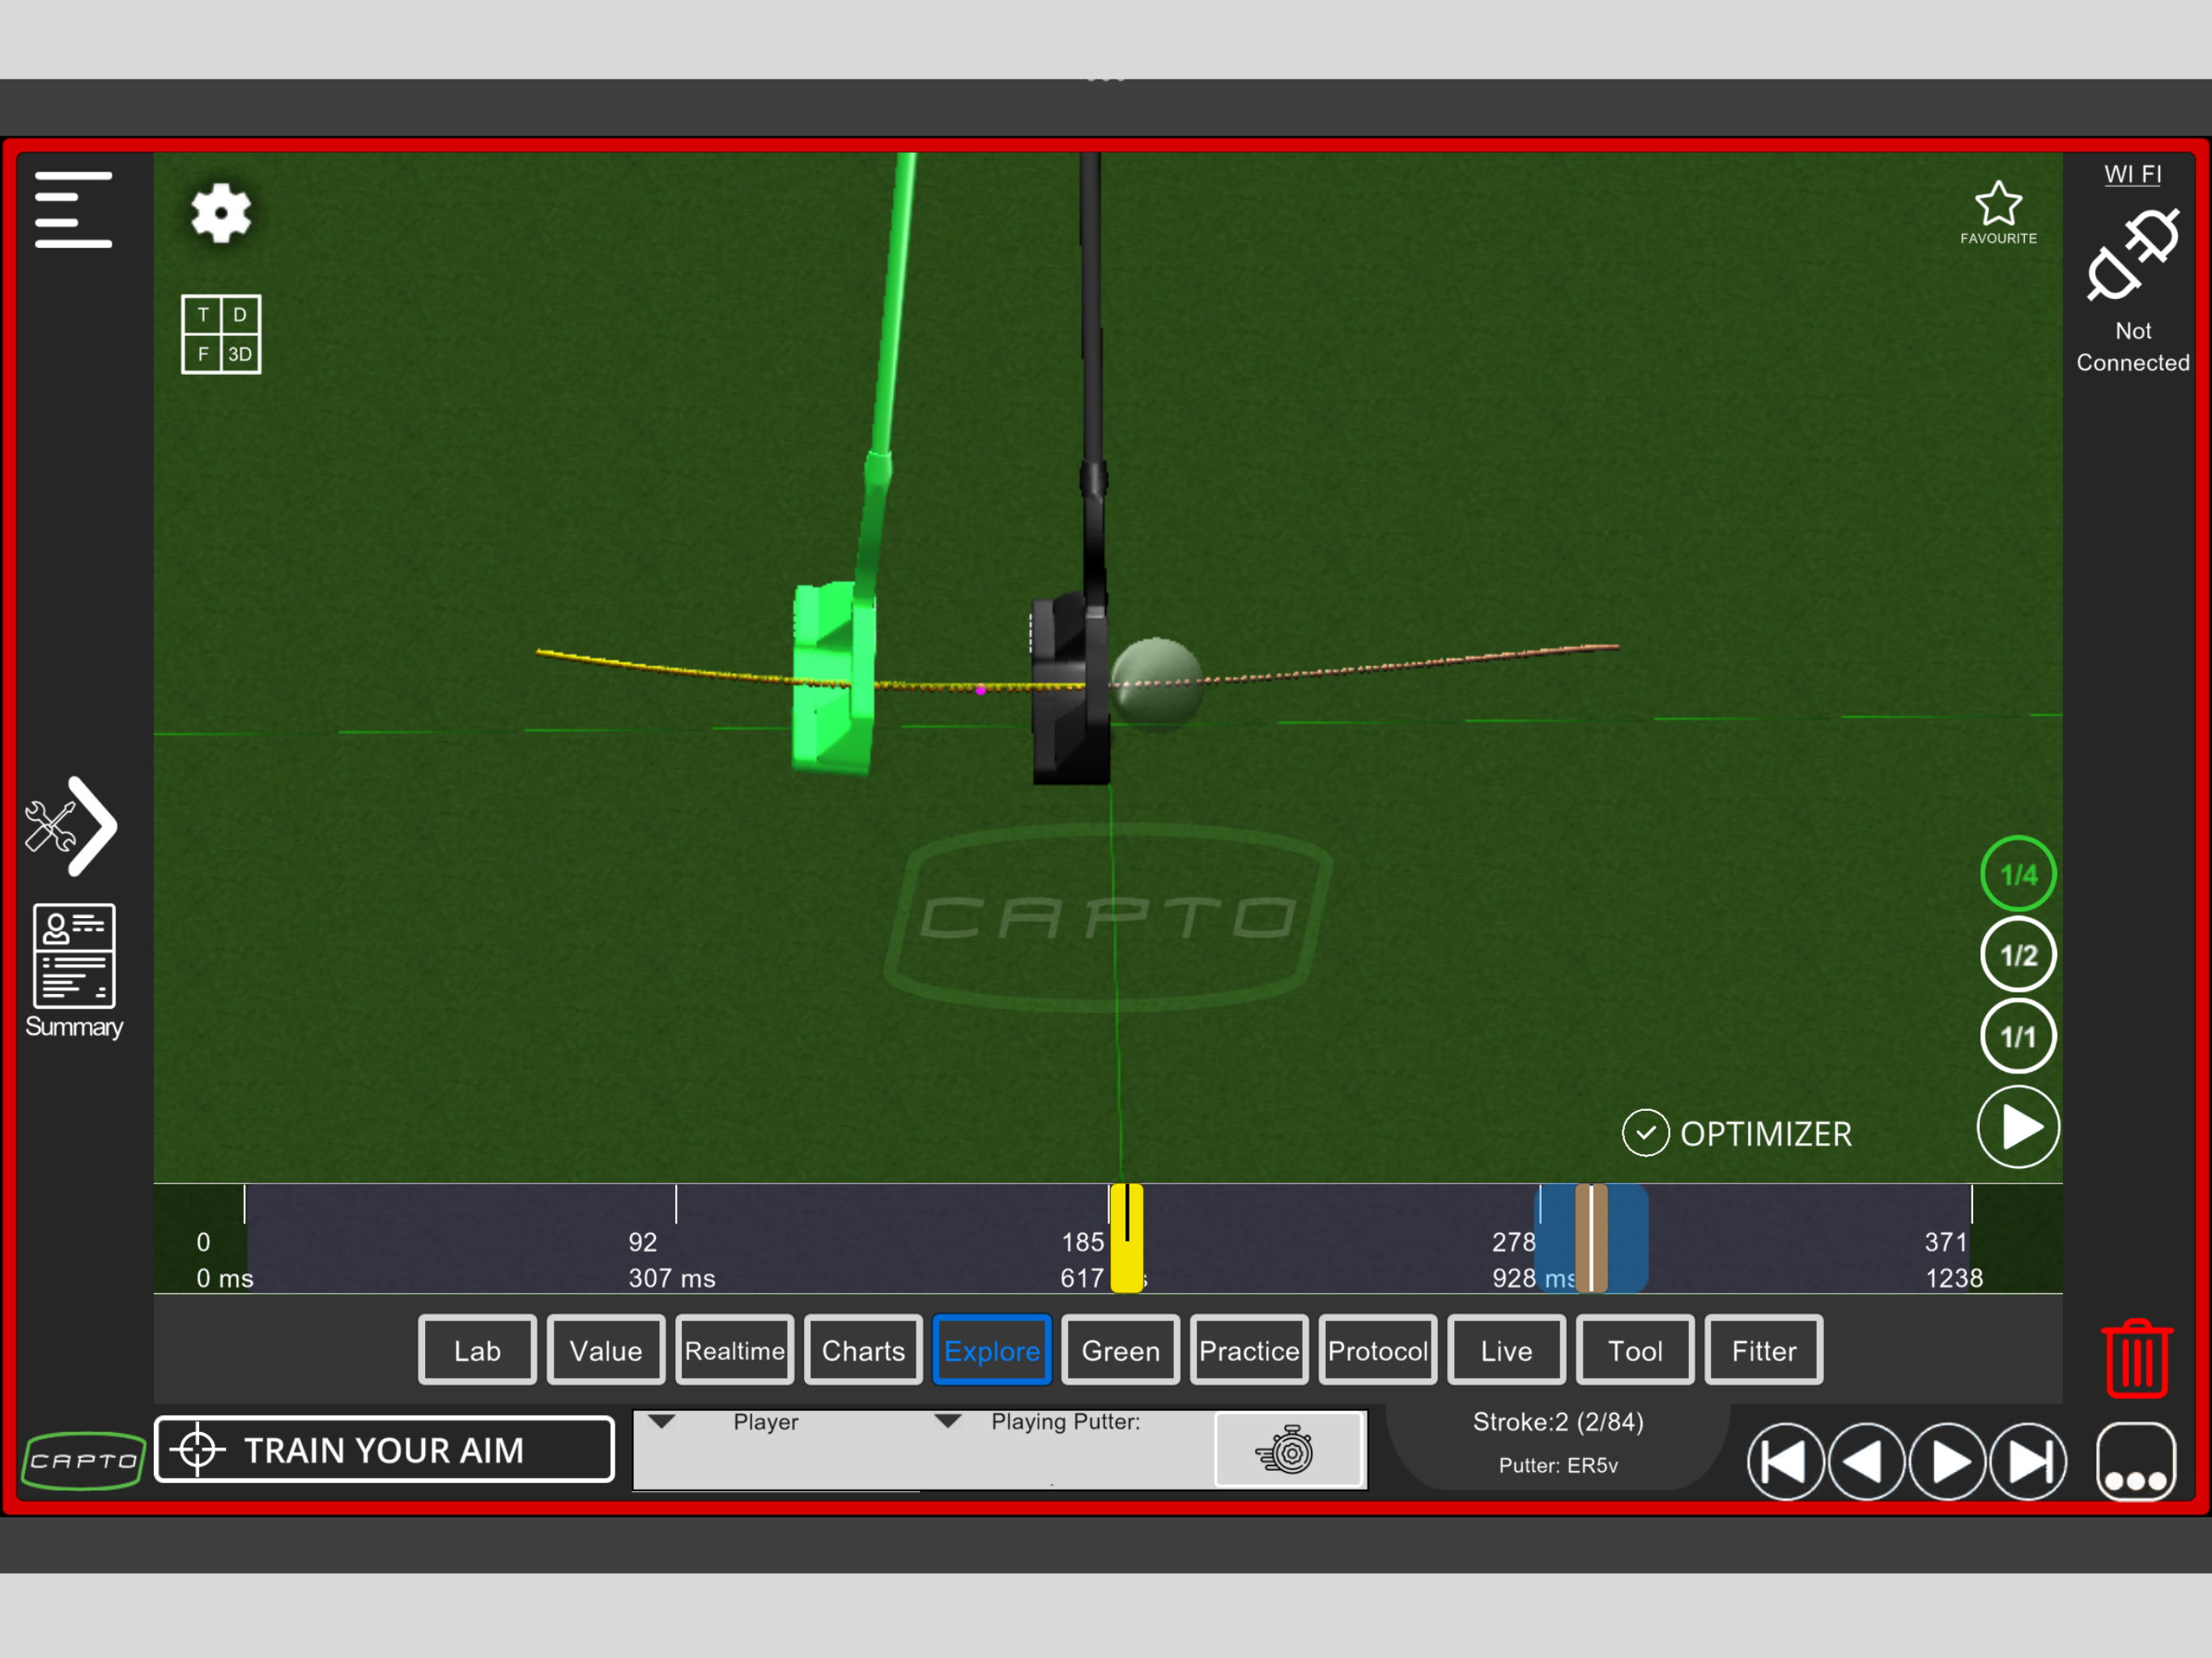Jump to first stroke
2212x1658 pixels.
click(x=1785, y=1462)
